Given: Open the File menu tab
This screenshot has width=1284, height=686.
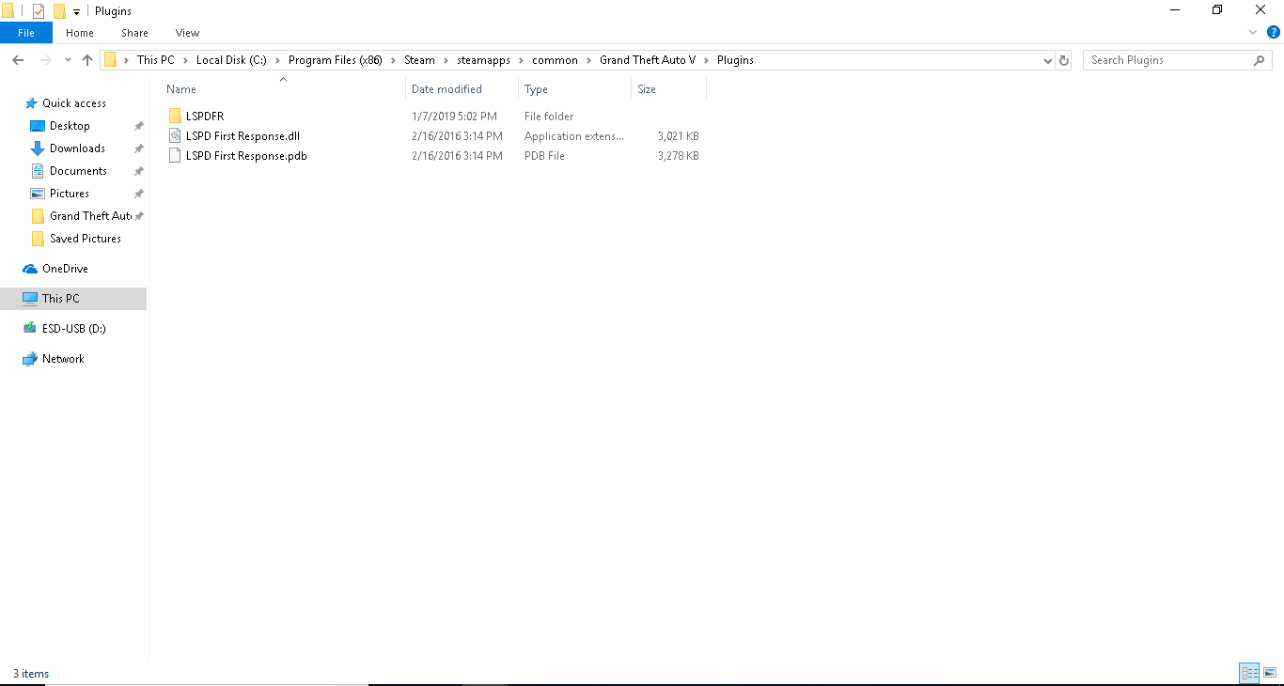Looking at the screenshot, I should (26, 33).
